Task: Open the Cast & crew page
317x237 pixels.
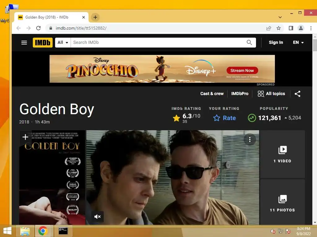Action: tap(212, 94)
